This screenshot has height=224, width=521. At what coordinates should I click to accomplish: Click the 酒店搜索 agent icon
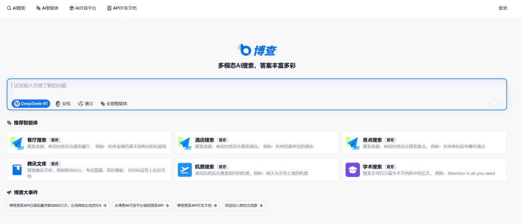[x=185, y=143]
